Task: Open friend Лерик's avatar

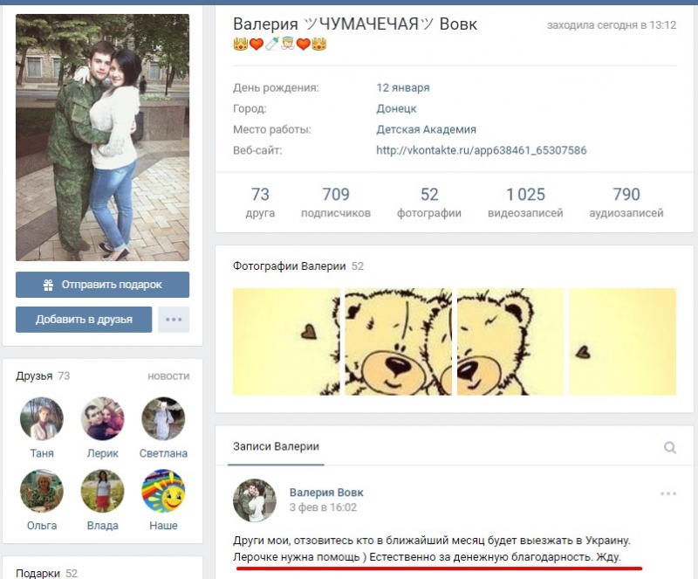Action: tap(102, 419)
